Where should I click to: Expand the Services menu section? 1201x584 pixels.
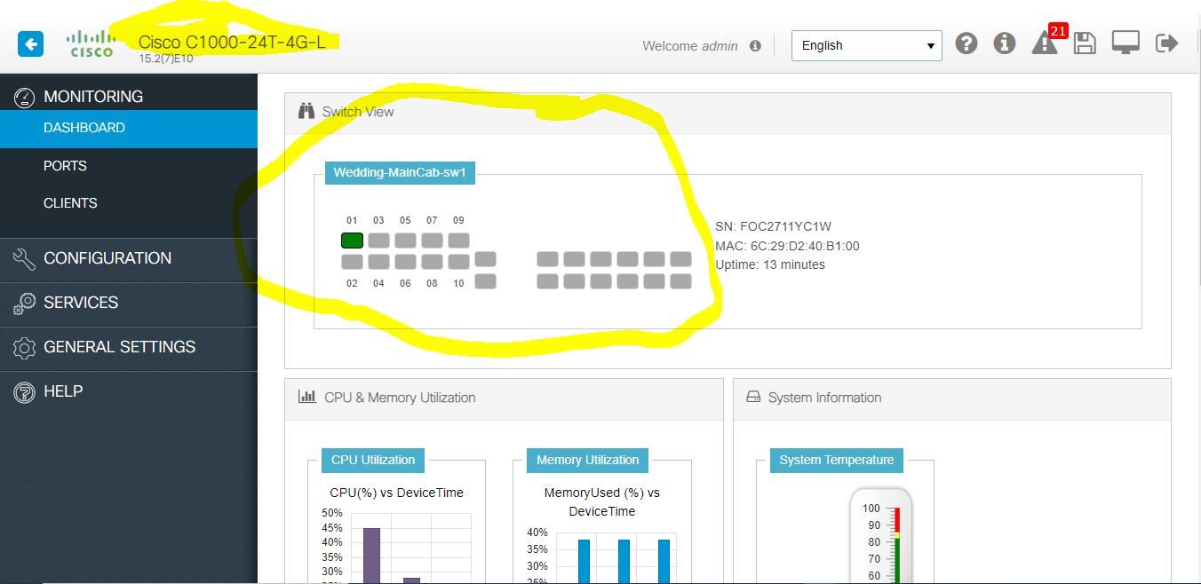click(x=81, y=303)
